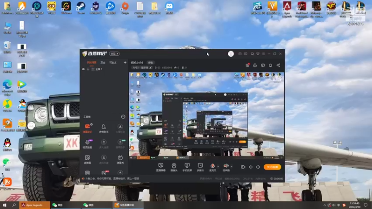
Task: Switch to the third renamable scene tab
Action: point(113,63)
